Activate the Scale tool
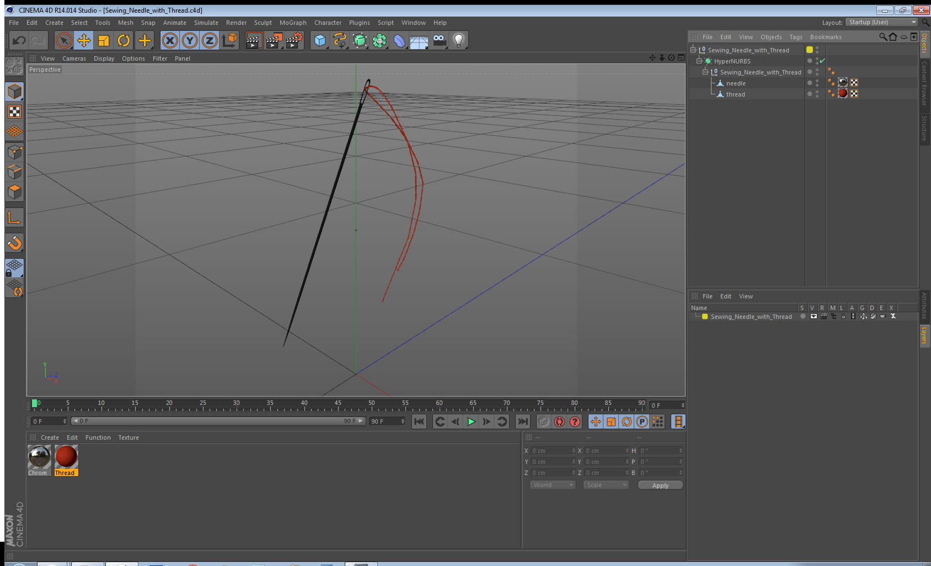931x566 pixels. [104, 40]
